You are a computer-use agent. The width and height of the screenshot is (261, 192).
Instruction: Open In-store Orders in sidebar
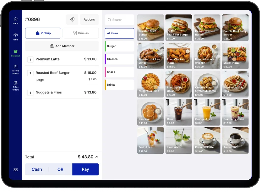(x=15, y=69)
